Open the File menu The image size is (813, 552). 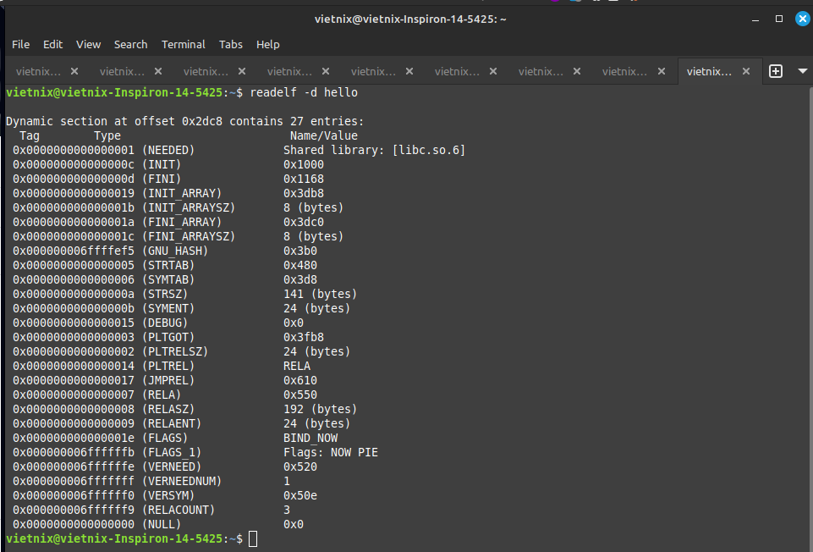click(x=21, y=45)
